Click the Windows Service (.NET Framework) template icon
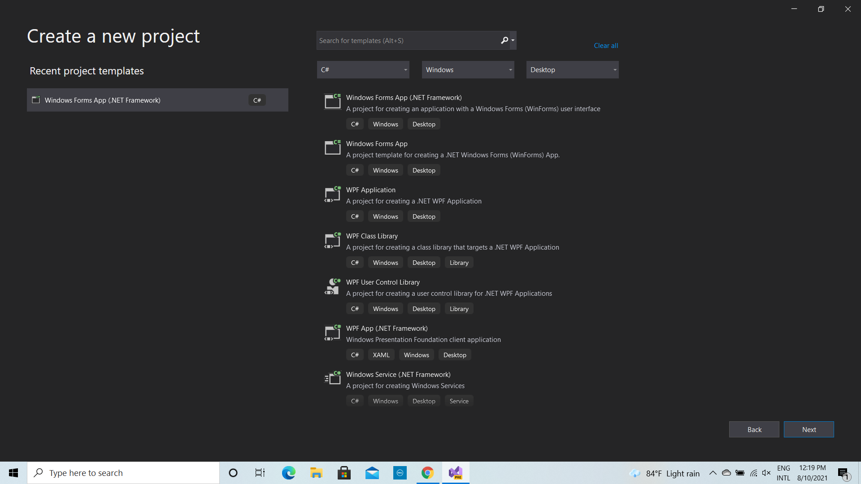 point(332,379)
